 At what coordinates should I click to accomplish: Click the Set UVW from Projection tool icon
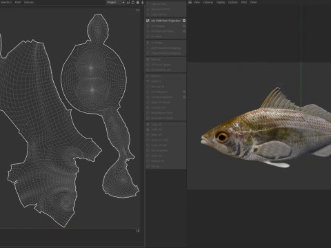(x=148, y=21)
